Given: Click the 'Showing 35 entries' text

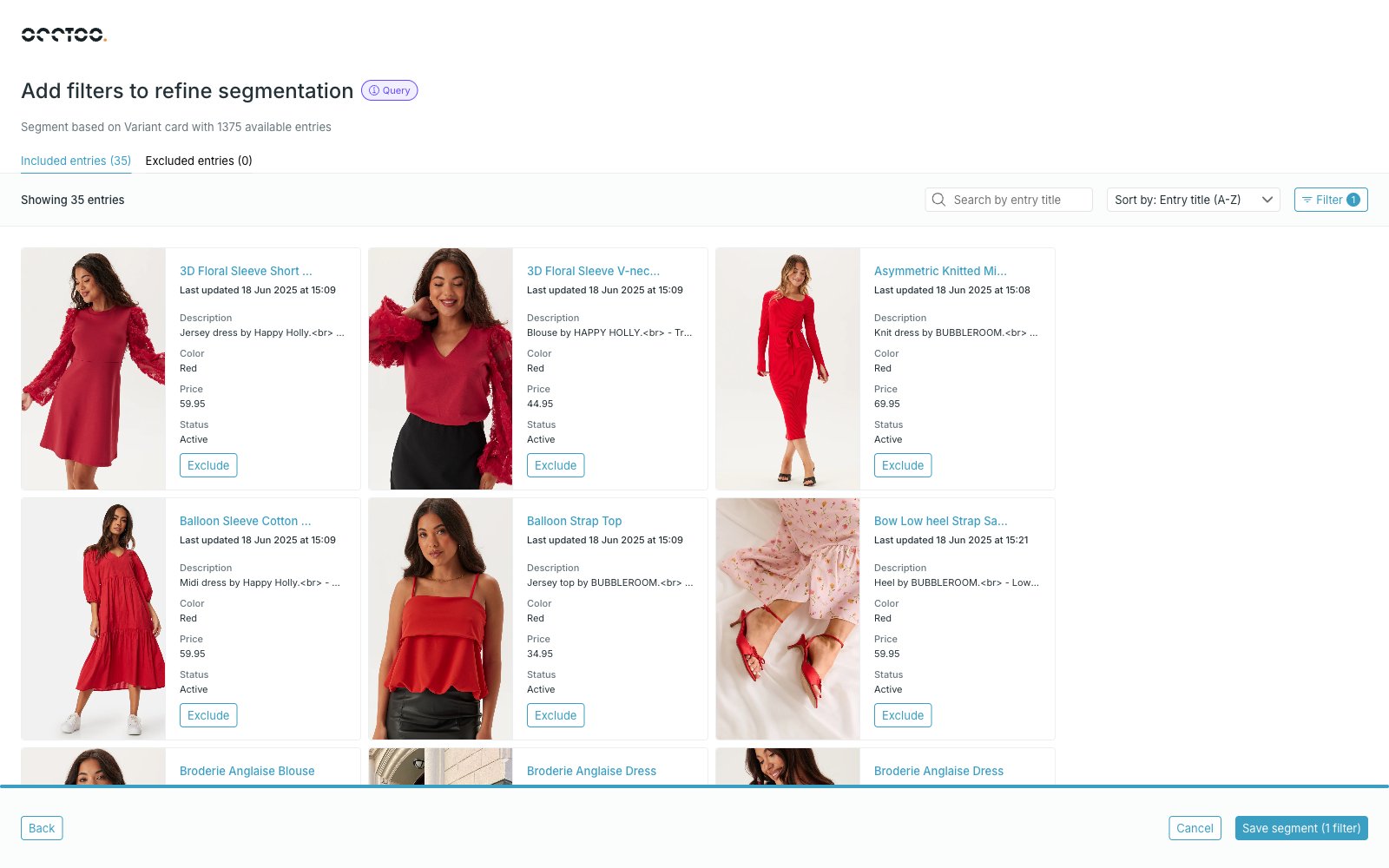Looking at the screenshot, I should (x=73, y=200).
